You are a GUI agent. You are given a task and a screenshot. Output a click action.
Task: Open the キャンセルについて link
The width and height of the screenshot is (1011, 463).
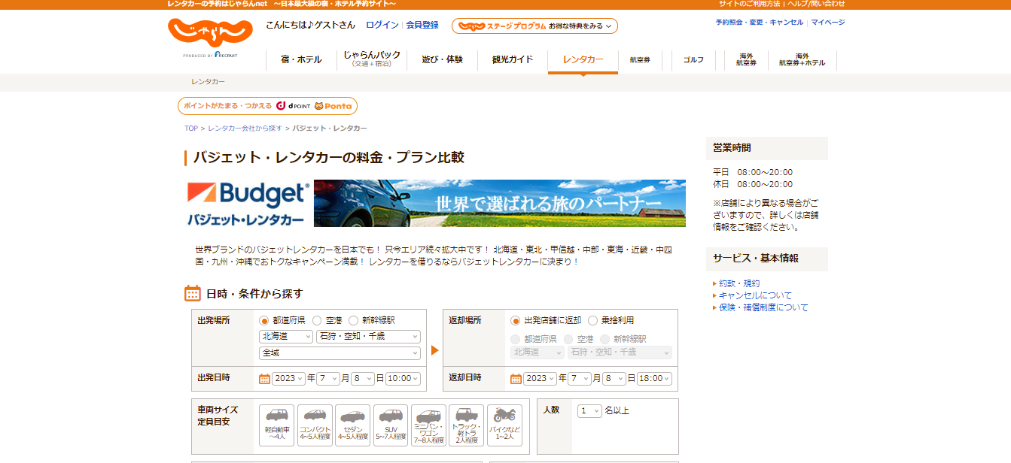(755, 295)
